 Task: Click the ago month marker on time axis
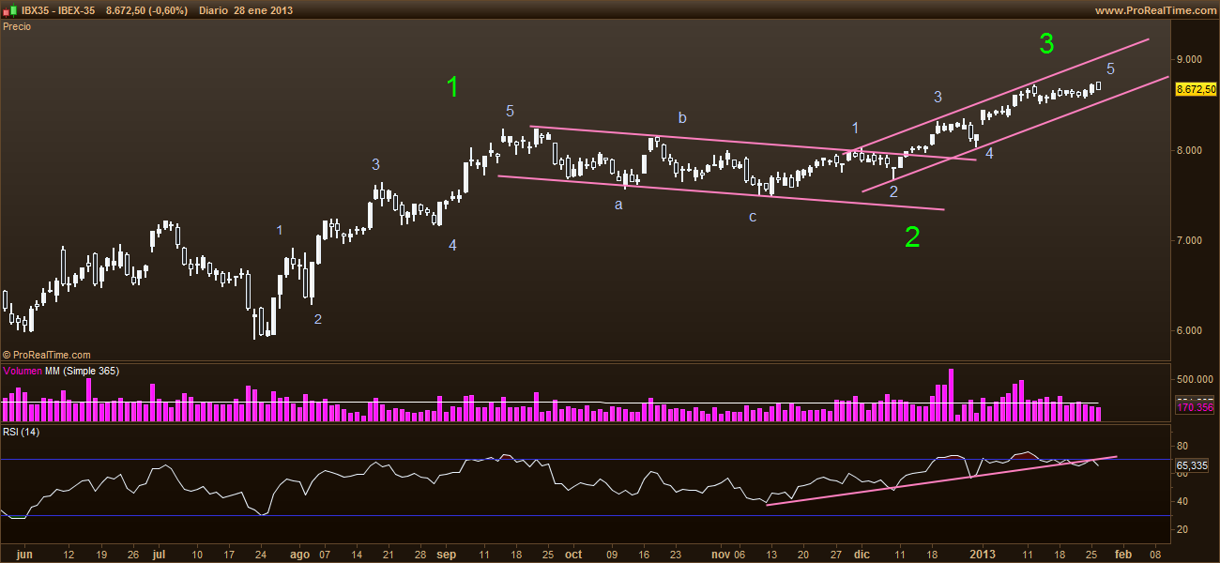(x=298, y=555)
